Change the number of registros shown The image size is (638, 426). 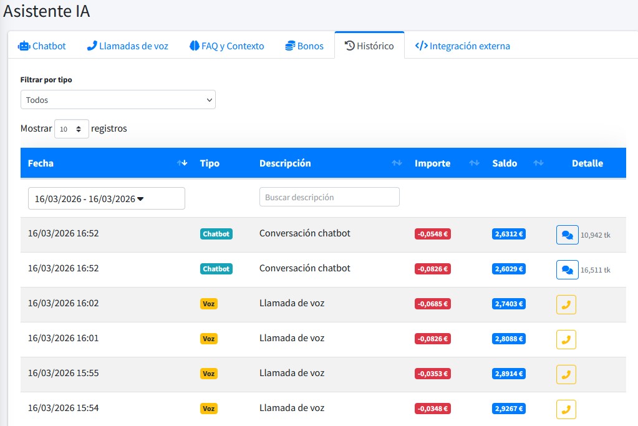tap(72, 129)
